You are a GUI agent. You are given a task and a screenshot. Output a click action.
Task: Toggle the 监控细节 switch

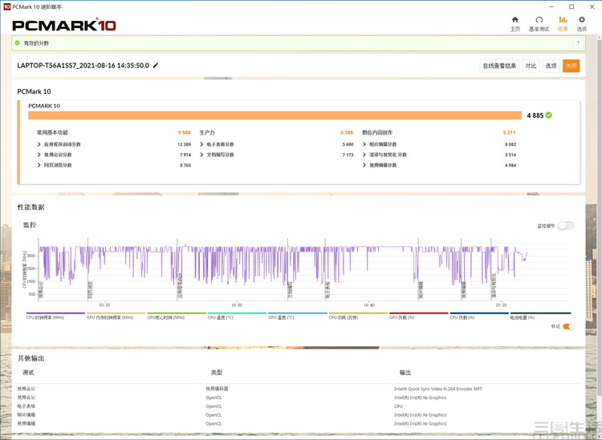[566, 226]
